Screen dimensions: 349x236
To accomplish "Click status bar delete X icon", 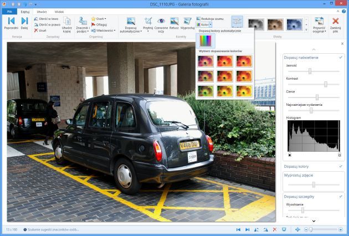I will click(275, 229).
